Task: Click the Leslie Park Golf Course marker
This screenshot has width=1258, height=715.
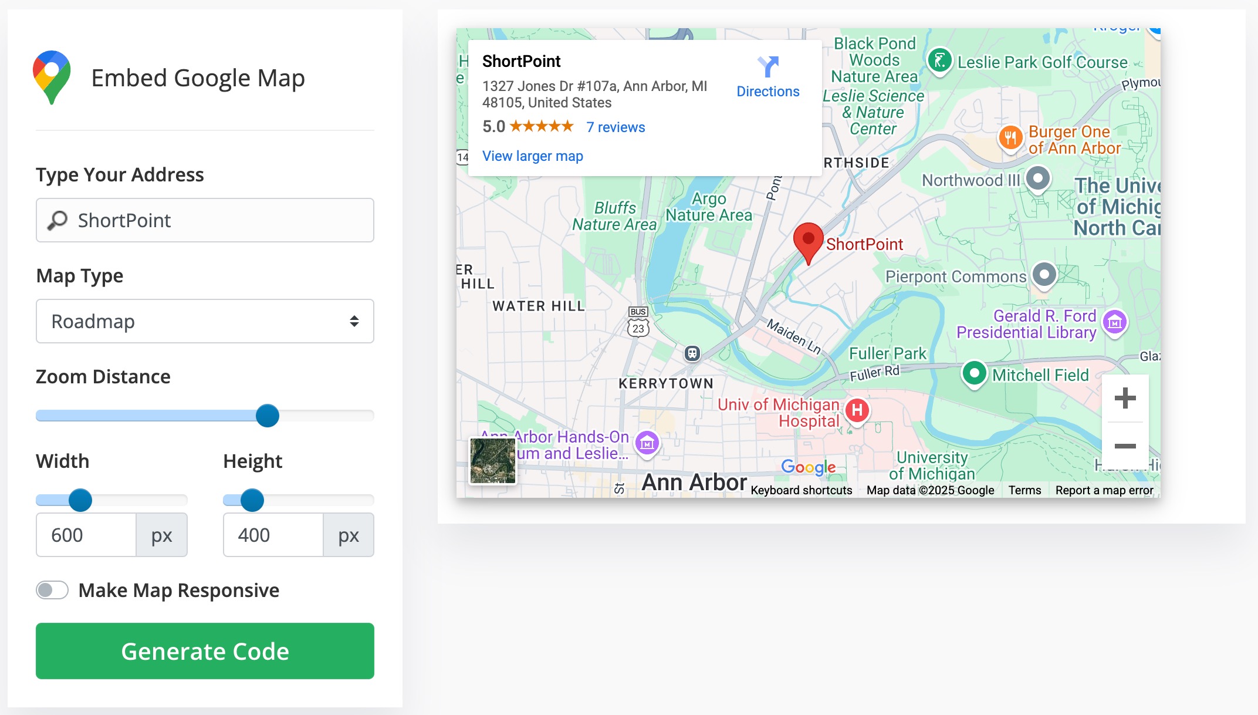Action: click(940, 60)
